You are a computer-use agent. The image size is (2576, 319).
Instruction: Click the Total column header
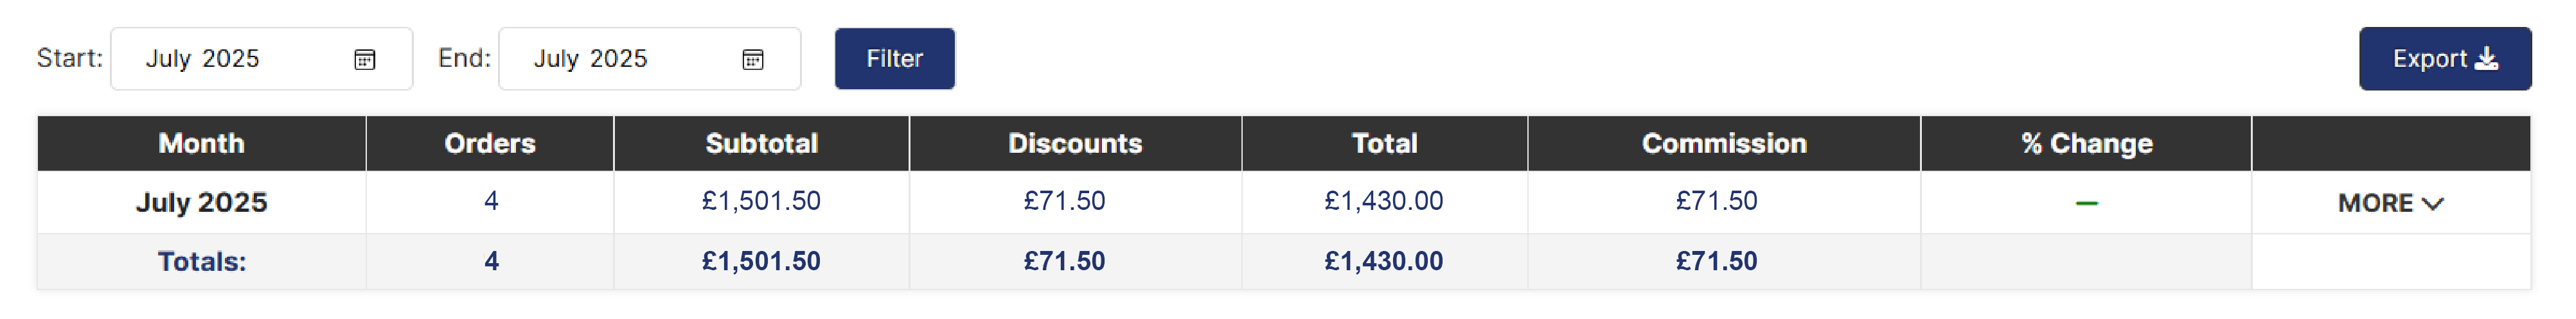point(1384,143)
